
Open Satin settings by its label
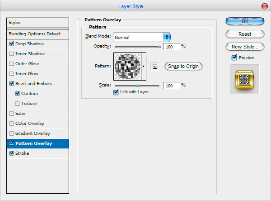20,114
